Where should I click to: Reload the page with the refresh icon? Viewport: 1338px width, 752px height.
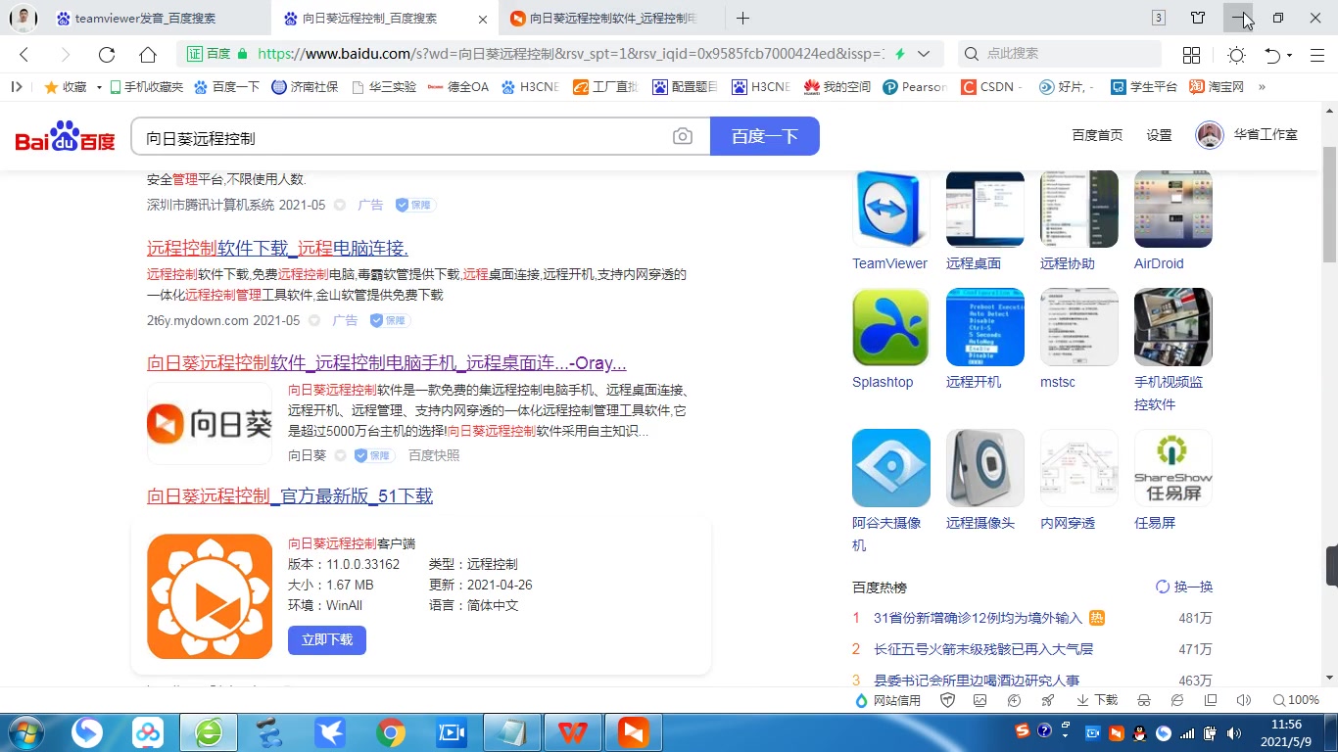pyautogui.click(x=107, y=55)
